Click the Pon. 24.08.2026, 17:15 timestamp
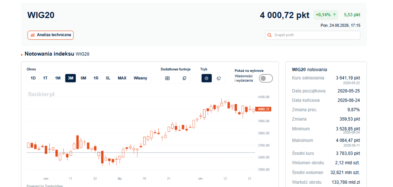Screen dimensions: 393x187 click(341, 26)
